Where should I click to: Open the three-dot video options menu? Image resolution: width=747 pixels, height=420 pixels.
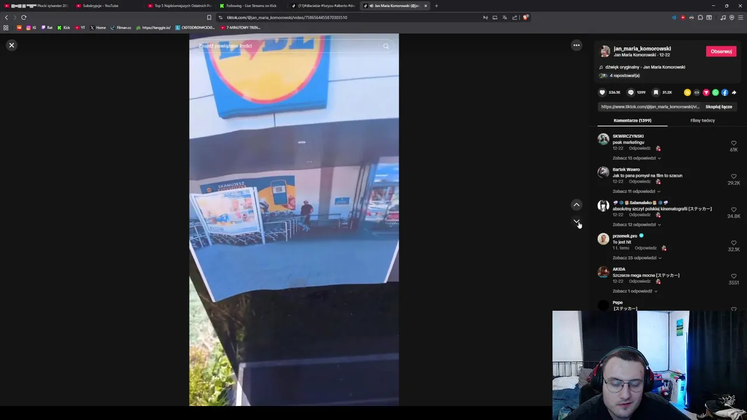point(577,45)
